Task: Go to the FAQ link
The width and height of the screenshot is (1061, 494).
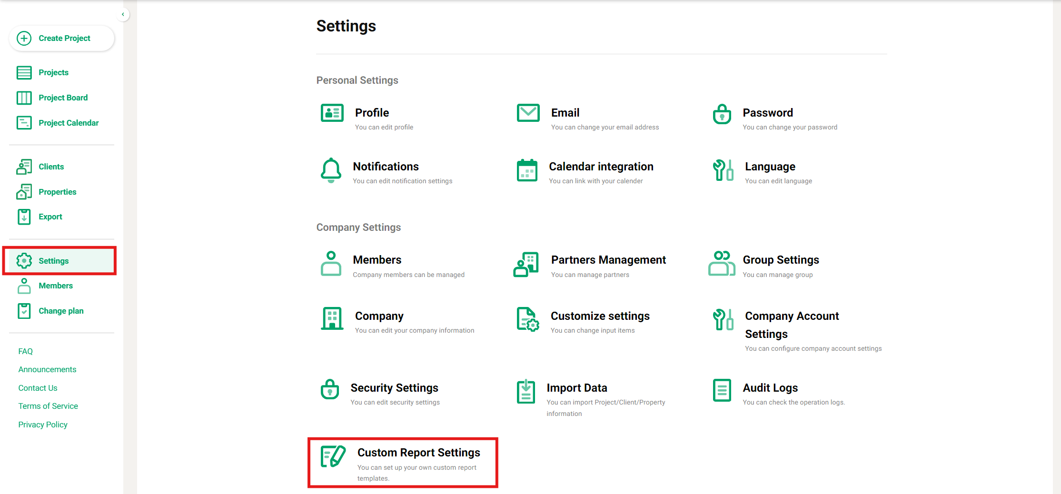Action: point(26,351)
